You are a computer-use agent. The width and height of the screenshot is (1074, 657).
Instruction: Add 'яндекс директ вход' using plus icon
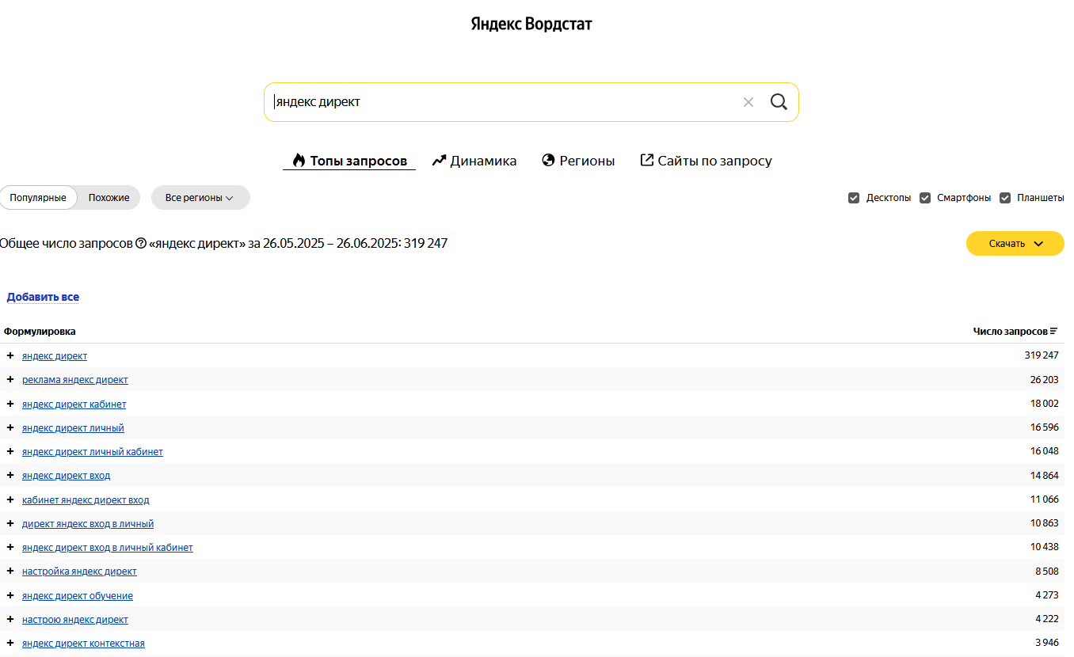[10, 476]
